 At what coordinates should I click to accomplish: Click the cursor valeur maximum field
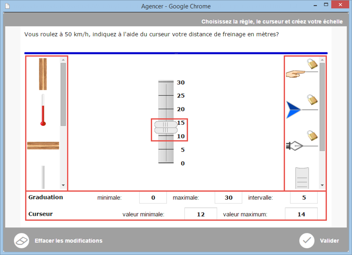pyautogui.click(x=301, y=214)
